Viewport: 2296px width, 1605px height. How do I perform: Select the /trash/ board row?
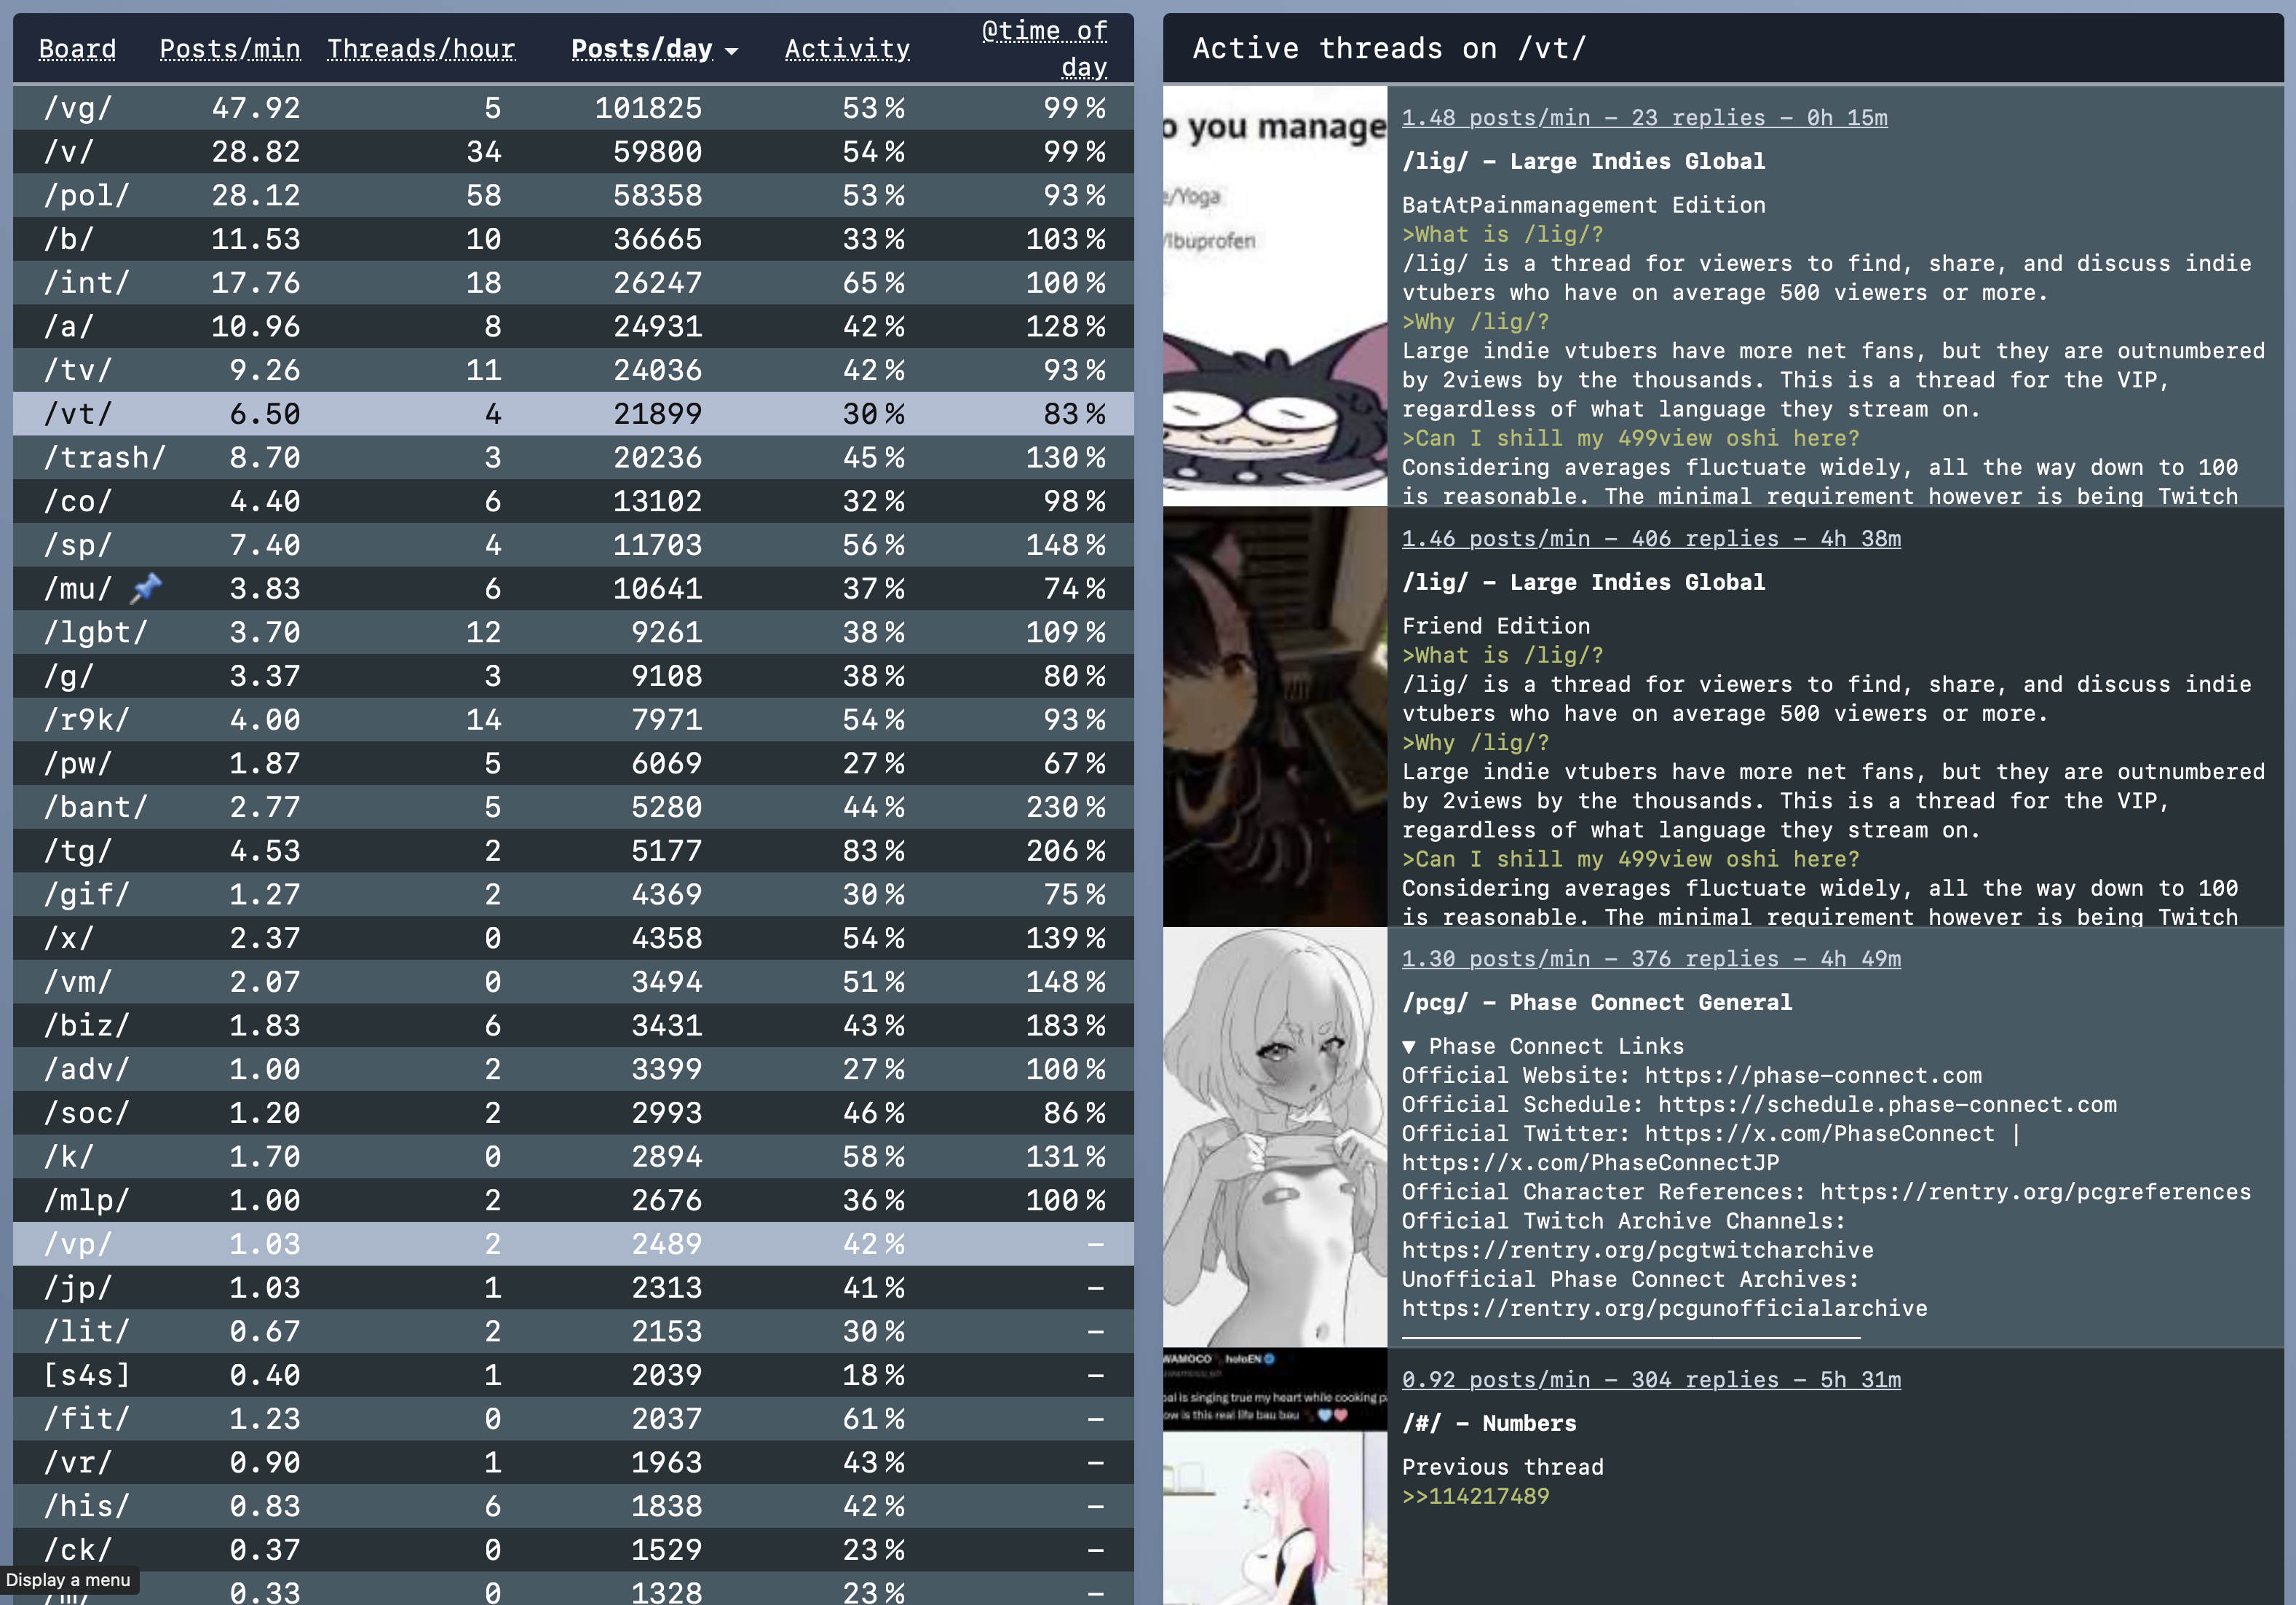(x=573, y=457)
